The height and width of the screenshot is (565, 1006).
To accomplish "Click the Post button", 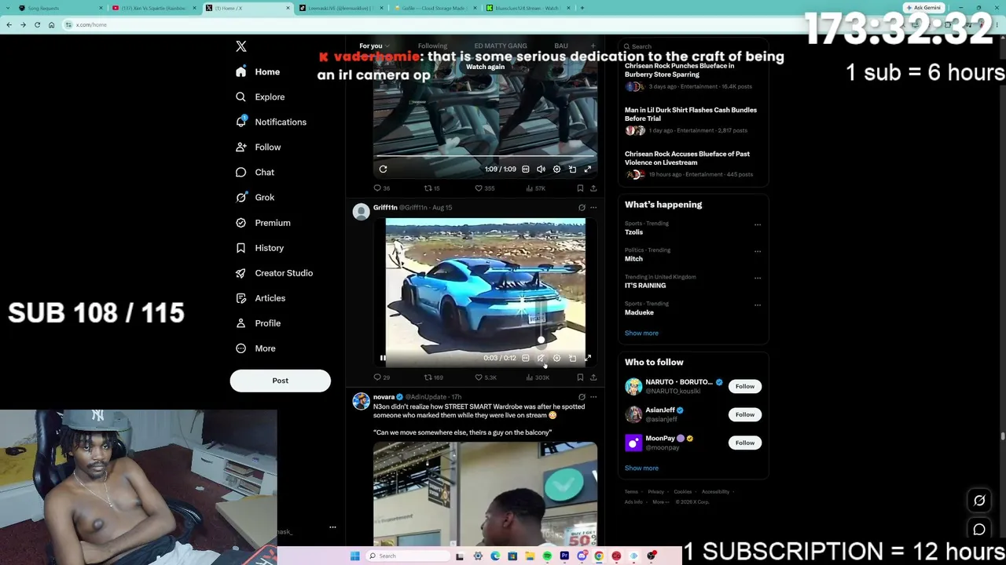I will pyautogui.click(x=280, y=381).
